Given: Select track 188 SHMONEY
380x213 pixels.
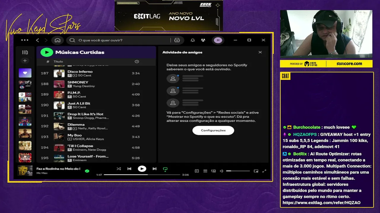Looking at the screenshot, I should pyautogui.click(x=96, y=84).
